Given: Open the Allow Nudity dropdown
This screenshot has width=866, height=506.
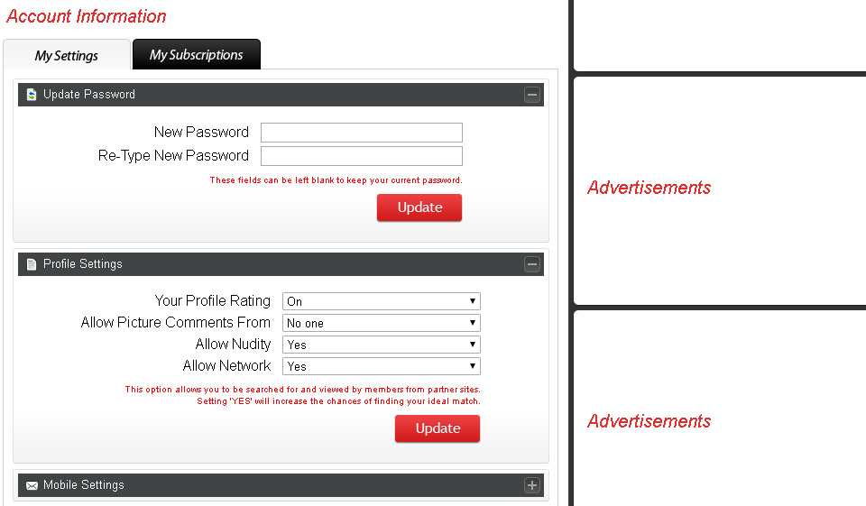Looking at the screenshot, I should click(381, 345).
